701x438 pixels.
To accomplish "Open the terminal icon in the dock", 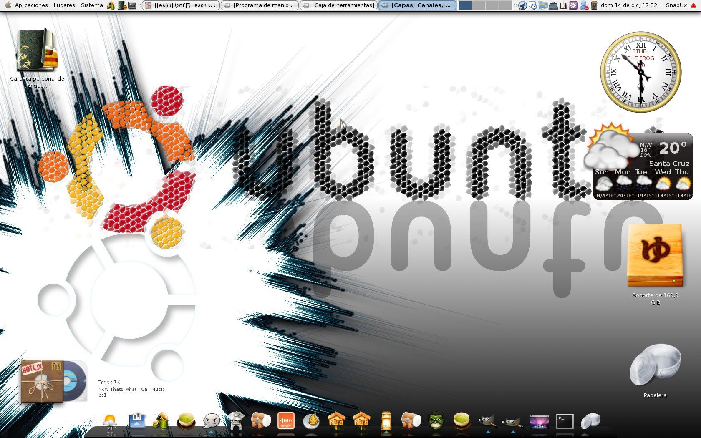I will [565, 421].
